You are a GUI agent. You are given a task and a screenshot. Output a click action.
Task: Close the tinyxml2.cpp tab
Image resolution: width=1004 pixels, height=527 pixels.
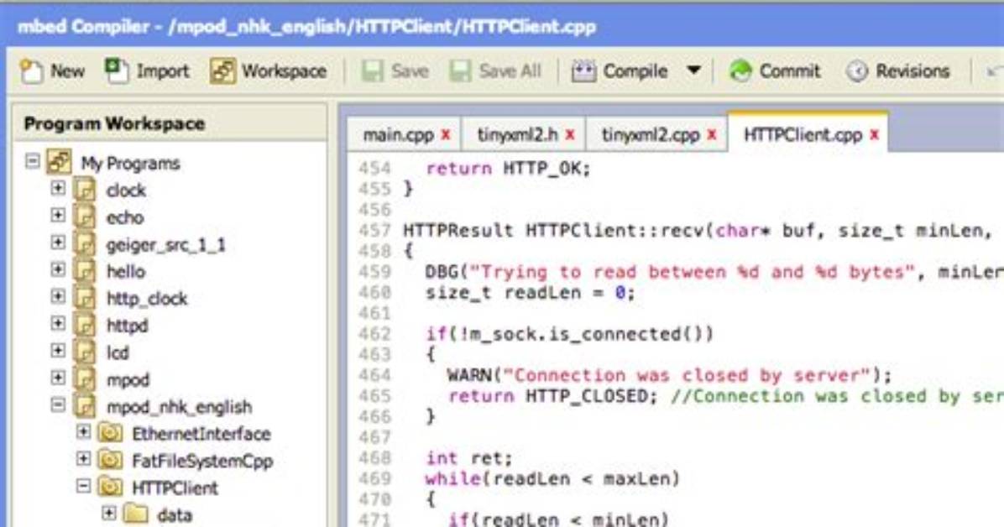711,135
